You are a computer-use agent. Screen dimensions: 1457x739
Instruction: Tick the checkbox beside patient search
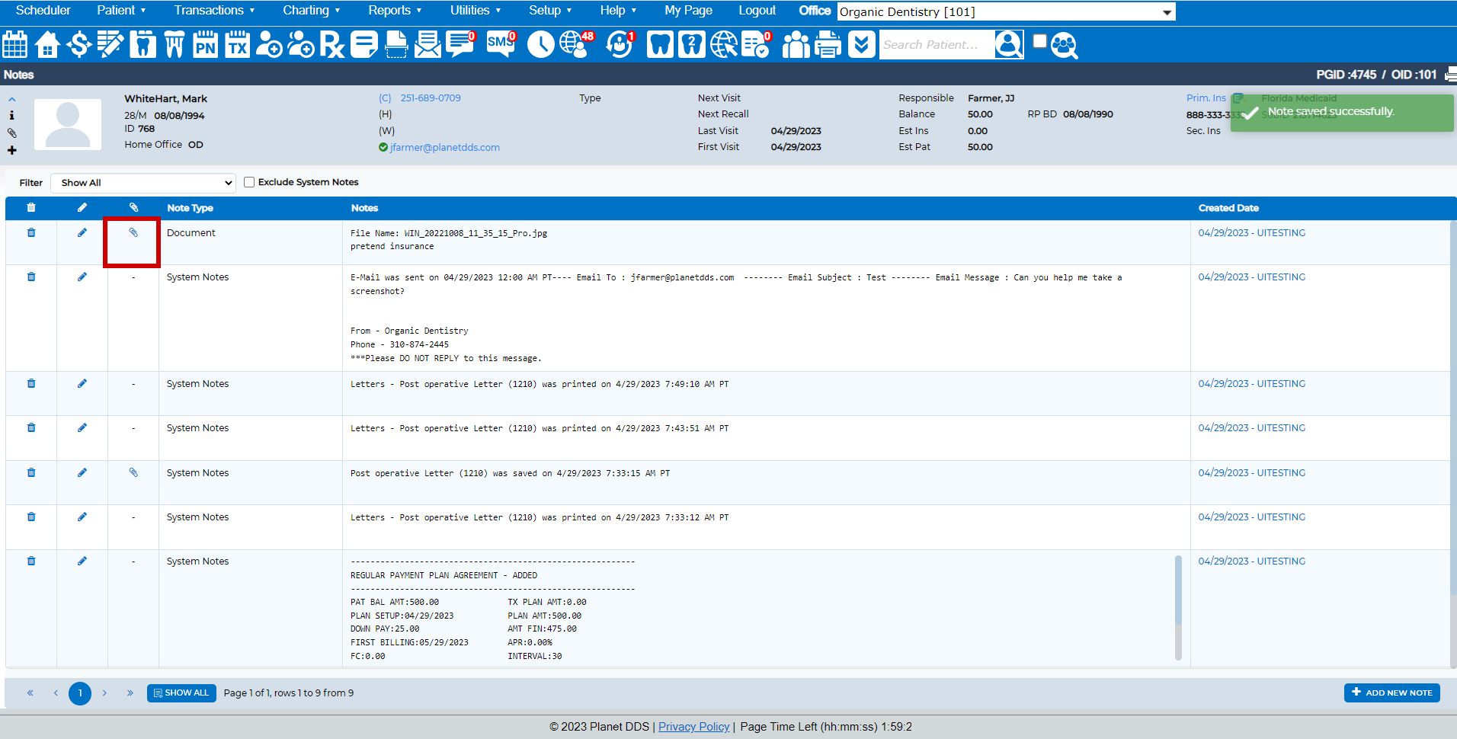point(1039,41)
